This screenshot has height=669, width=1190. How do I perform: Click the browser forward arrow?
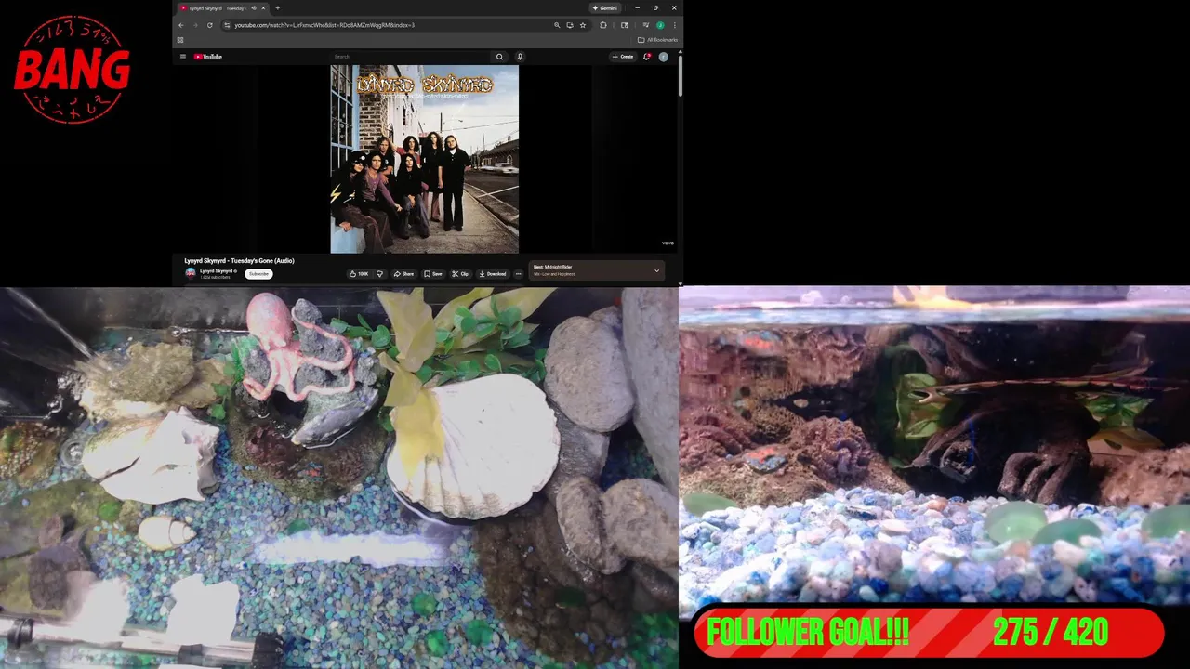click(x=195, y=25)
